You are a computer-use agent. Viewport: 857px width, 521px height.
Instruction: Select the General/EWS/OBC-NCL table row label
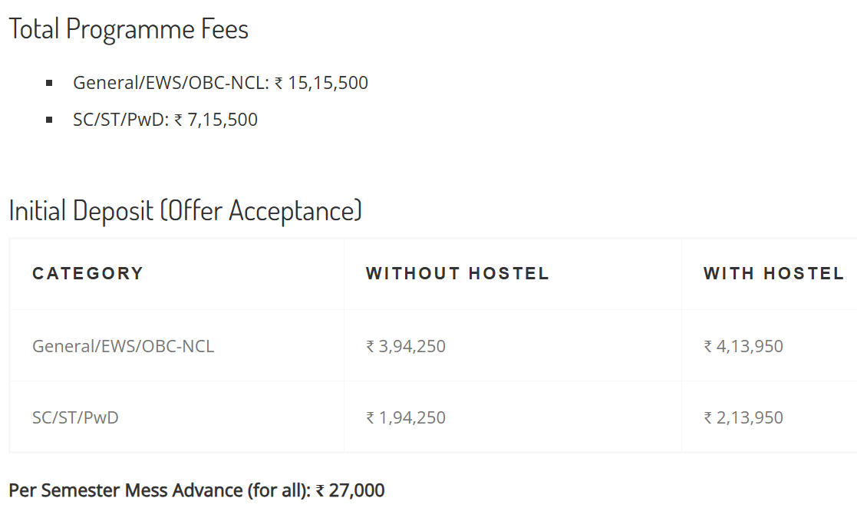[123, 346]
